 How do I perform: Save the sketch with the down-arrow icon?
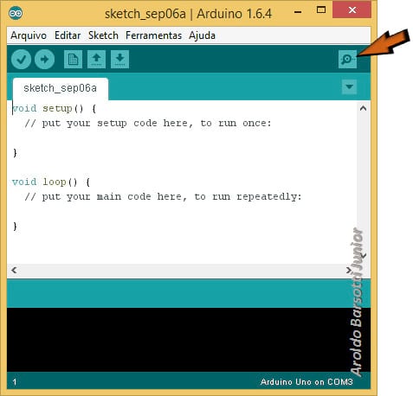coord(119,60)
